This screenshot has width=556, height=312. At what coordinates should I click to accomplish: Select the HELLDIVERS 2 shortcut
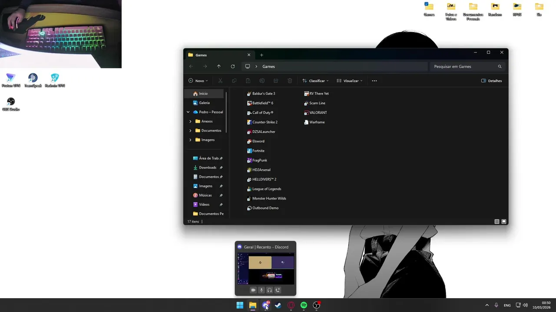pyautogui.click(x=261, y=179)
